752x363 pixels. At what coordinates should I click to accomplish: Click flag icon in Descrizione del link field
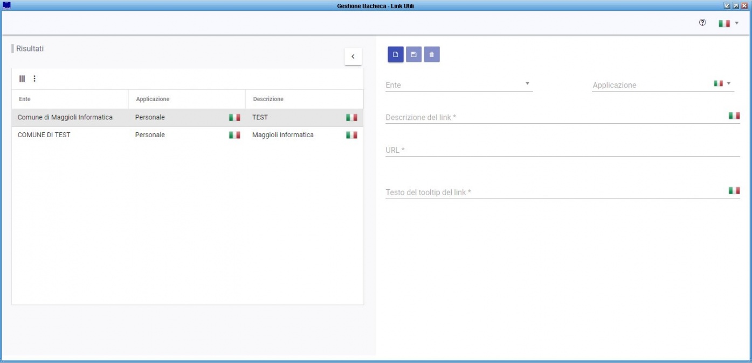(734, 116)
